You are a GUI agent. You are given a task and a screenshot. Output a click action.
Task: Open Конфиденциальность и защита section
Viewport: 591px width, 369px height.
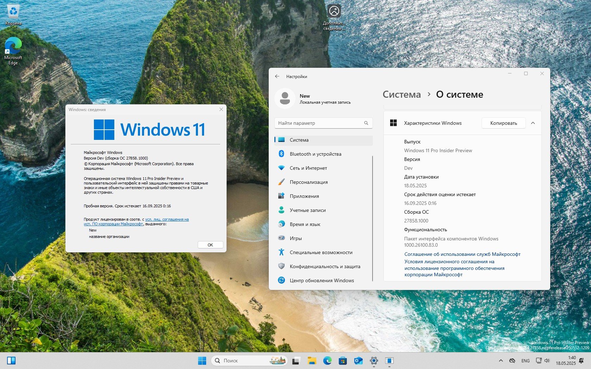[325, 266]
